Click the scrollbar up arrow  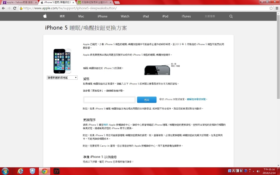click(x=278, y=13)
